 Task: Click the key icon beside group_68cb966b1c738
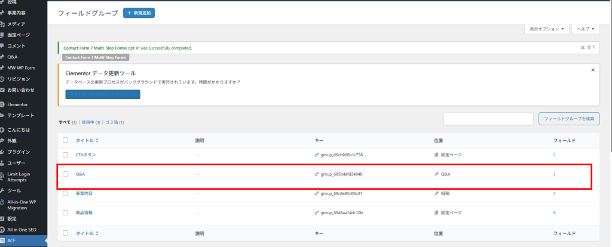click(317, 155)
